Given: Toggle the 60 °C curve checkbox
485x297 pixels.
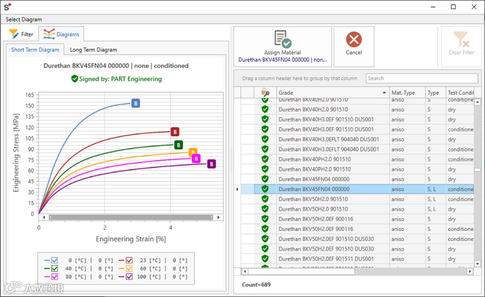Looking at the screenshot, I should (x=129, y=269).
